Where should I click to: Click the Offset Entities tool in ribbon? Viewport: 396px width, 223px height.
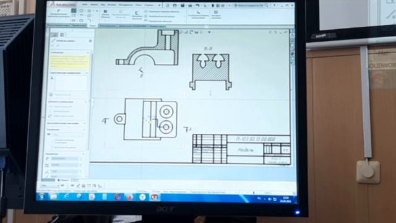click(x=137, y=15)
